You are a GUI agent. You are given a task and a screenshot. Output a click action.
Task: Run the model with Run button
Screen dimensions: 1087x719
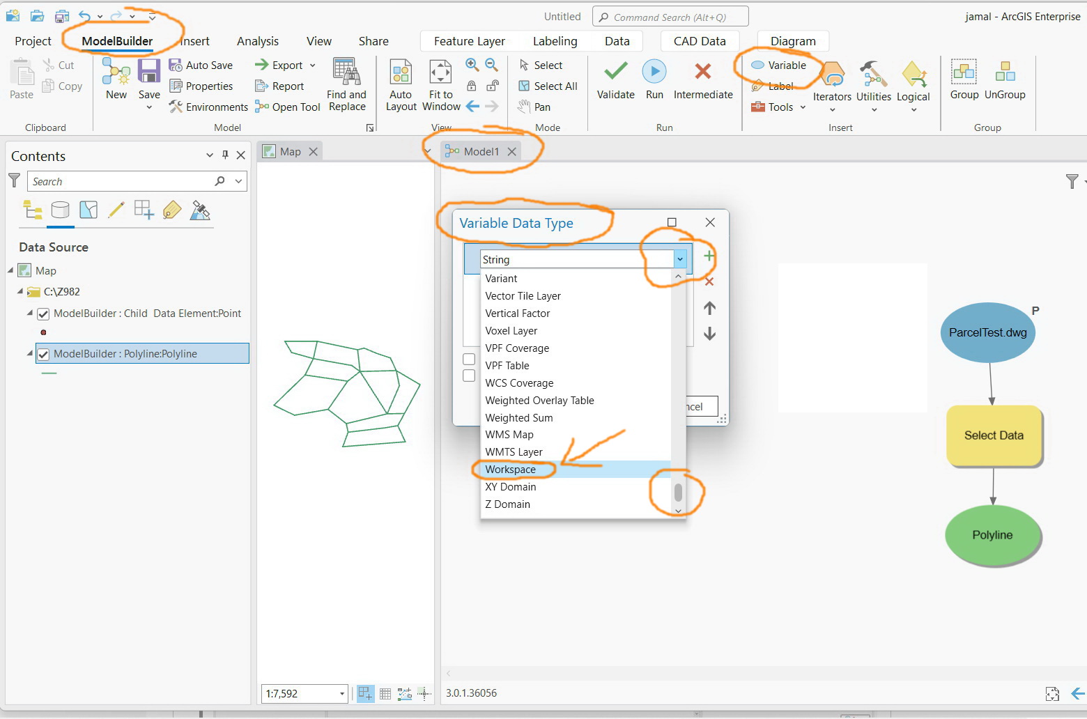click(654, 71)
